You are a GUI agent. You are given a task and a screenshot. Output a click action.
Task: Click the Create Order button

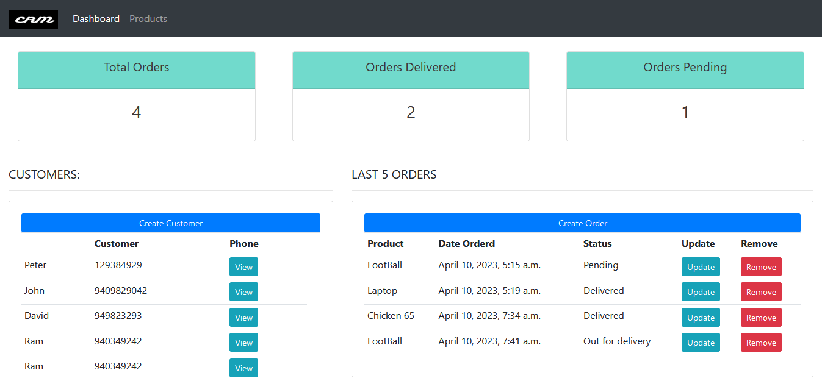tap(582, 223)
